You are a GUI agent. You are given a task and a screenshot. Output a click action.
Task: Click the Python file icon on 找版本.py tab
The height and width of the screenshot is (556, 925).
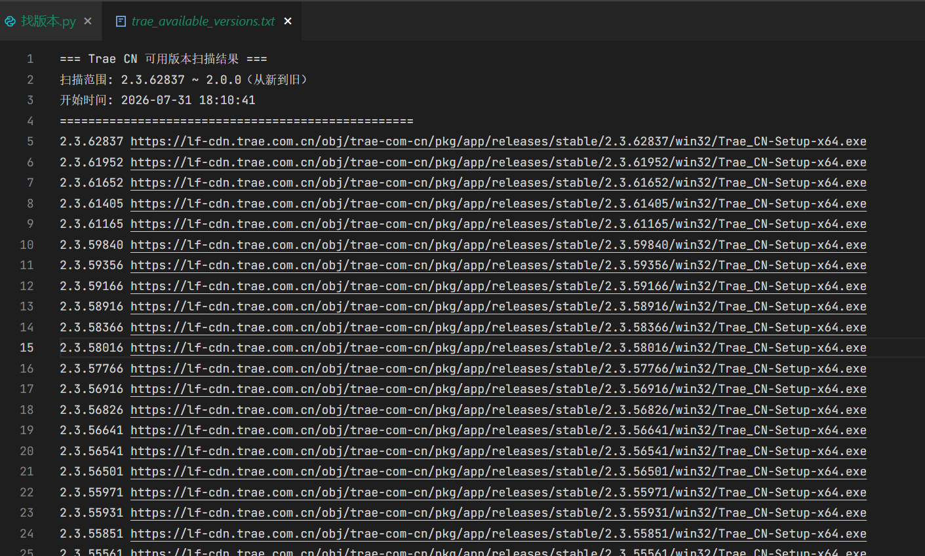[x=10, y=21]
